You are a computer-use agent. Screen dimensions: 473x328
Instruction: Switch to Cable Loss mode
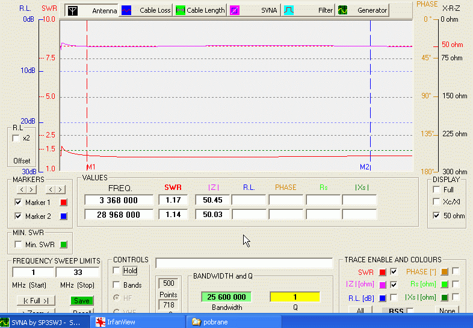(x=146, y=10)
